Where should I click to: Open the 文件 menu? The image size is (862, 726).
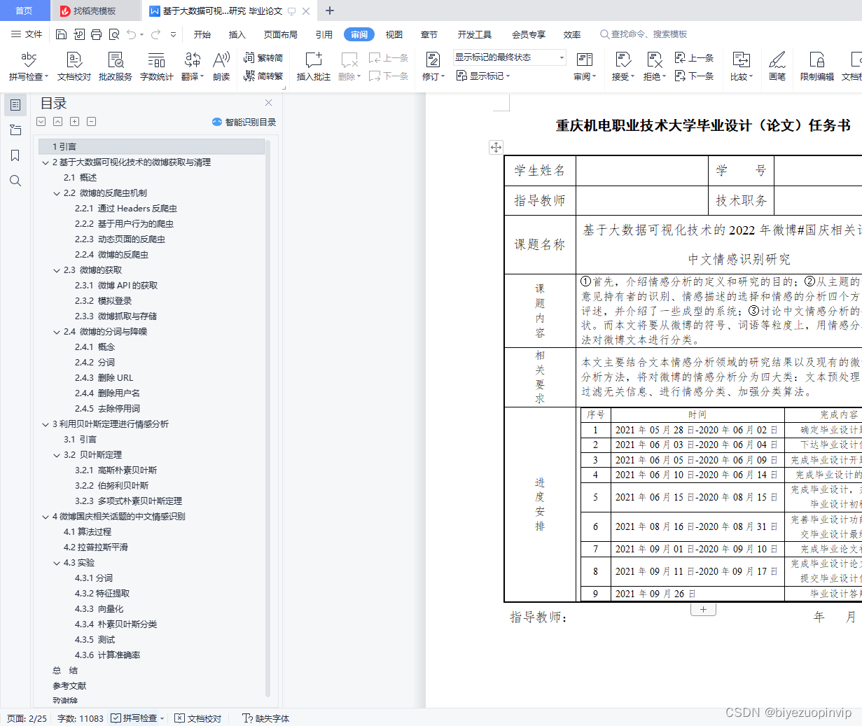[x=33, y=34]
